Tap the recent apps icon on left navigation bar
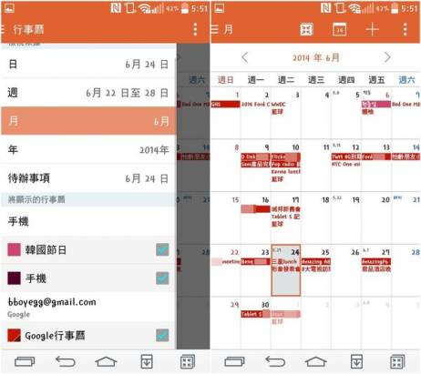 [25, 361]
